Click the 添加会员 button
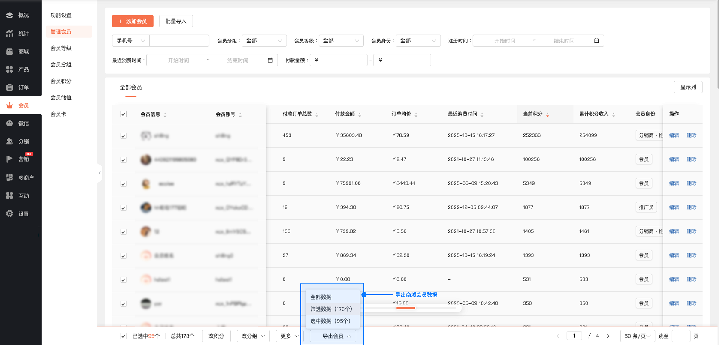The width and height of the screenshot is (719, 345). tap(133, 21)
